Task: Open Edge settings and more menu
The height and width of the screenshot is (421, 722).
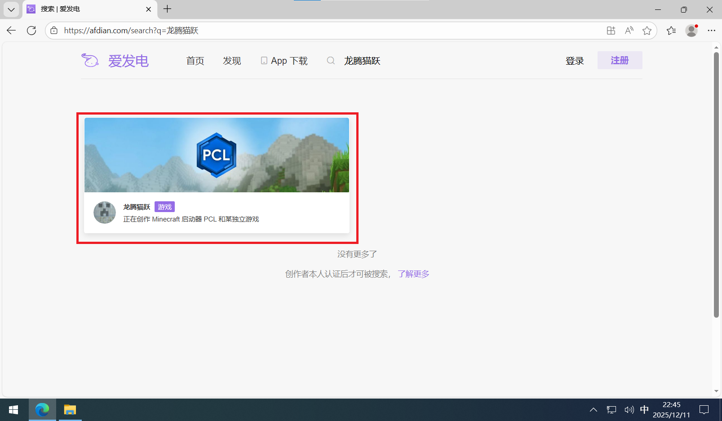Action: pos(711,31)
